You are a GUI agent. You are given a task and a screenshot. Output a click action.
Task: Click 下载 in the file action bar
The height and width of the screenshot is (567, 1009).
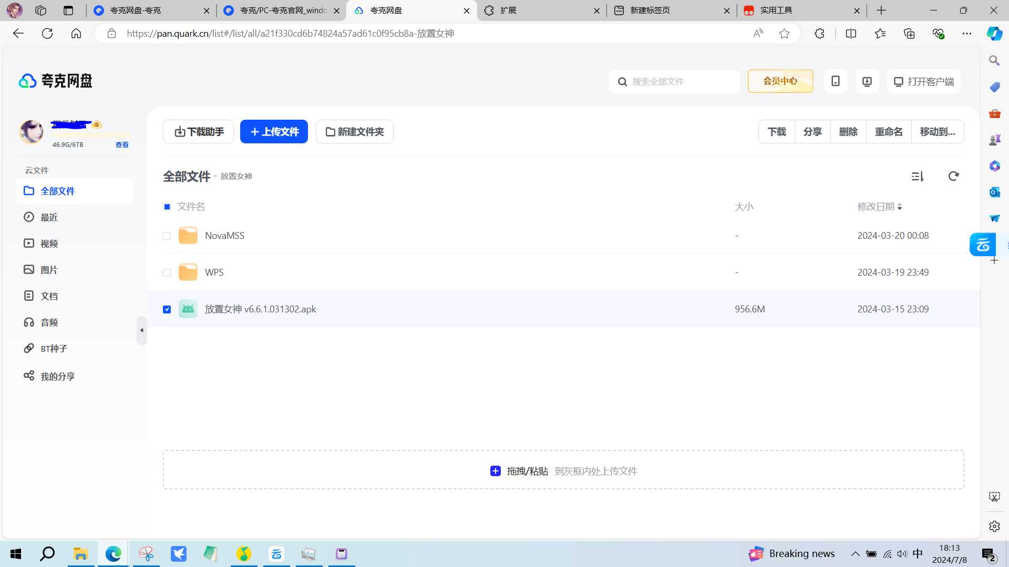[776, 132]
